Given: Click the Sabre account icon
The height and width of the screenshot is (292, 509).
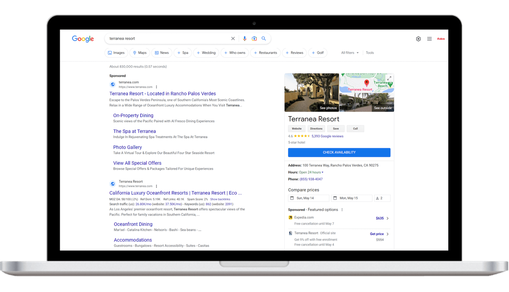Looking at the screenshot, I should tap(441, 39).
